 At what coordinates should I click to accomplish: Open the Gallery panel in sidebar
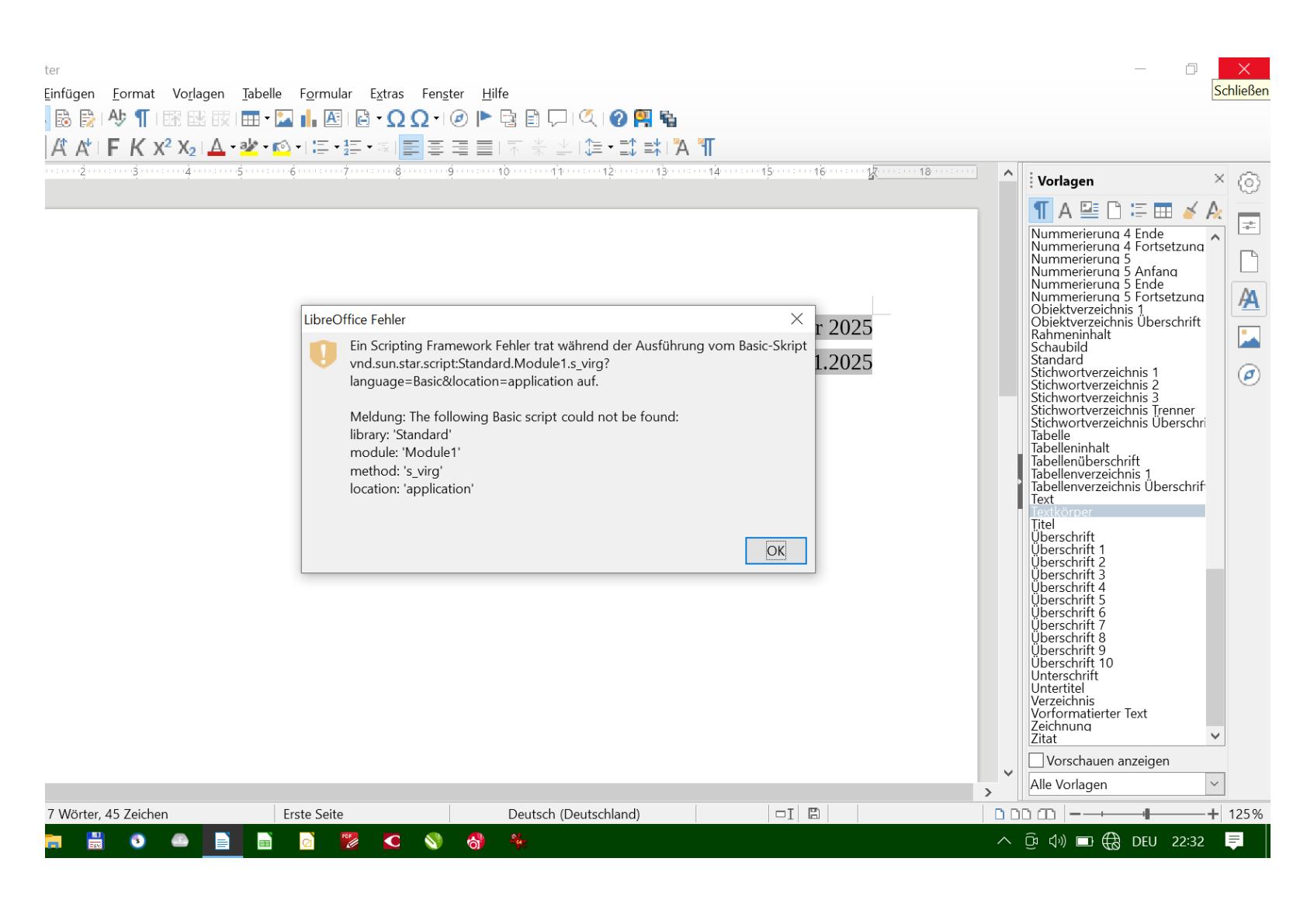[1249, 337]
